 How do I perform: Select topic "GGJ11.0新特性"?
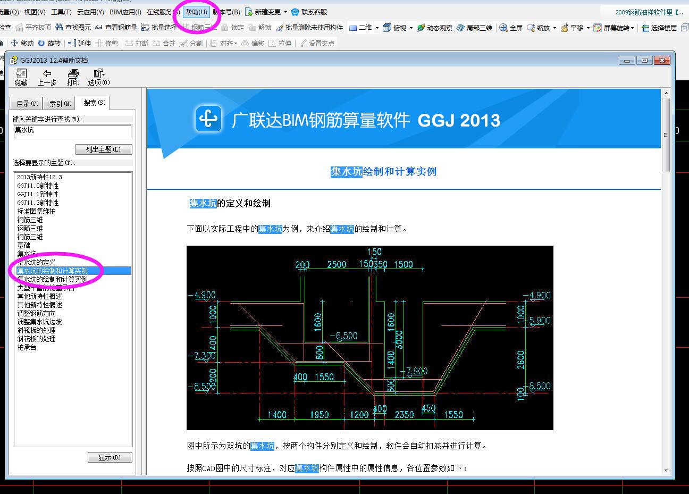coord(38,186)
